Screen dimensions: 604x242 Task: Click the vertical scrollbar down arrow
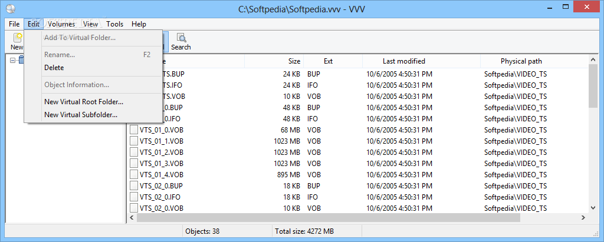point(593,208)
